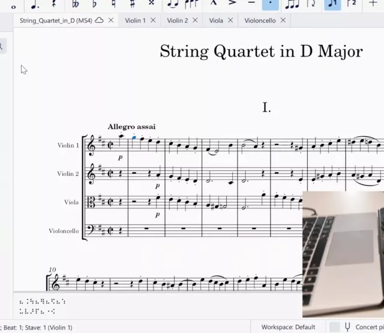Apply the marcato articulation
This screenshot has height=333, width=384.
tap(212, 4)
